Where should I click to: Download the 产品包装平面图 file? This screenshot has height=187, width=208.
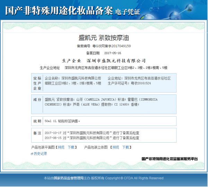tap(71, 147)
